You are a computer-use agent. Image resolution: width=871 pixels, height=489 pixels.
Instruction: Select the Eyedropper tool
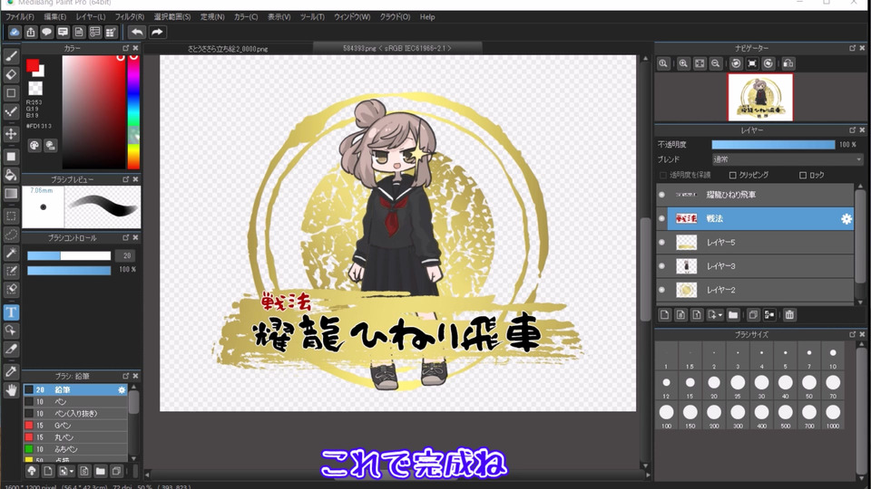click(x=11, y=371)
